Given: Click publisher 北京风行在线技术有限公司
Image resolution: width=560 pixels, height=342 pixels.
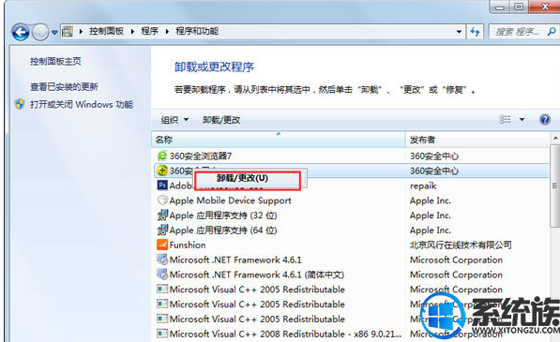Looking at the screenshot, I should click(x=461, y=245).
